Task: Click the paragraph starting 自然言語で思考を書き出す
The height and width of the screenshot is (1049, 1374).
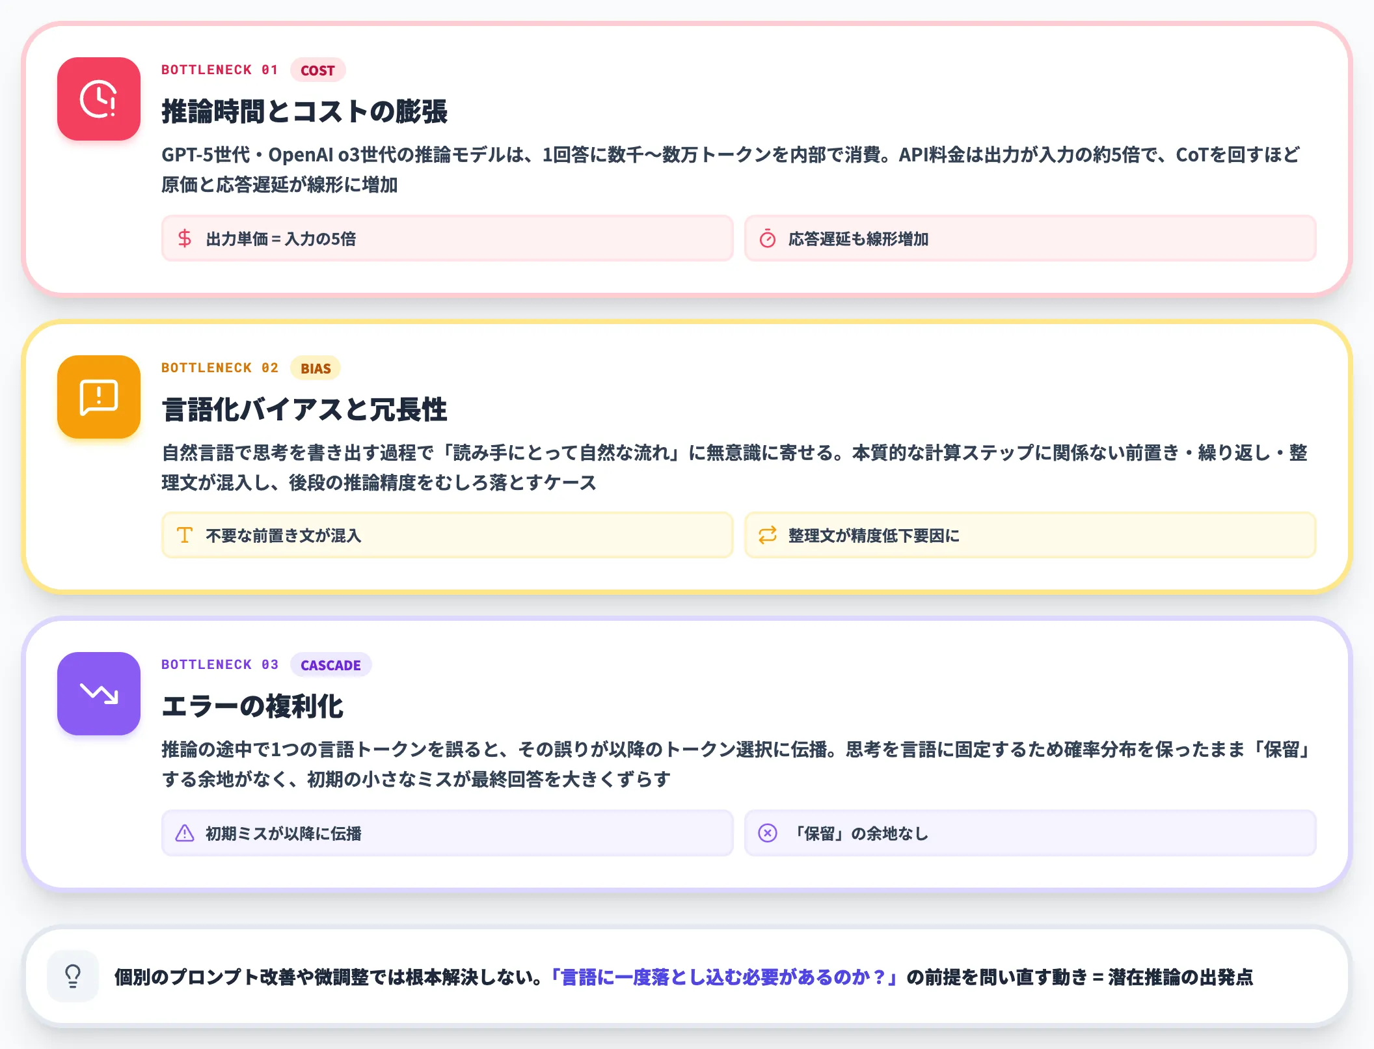Action: click(x=735, y=467)
